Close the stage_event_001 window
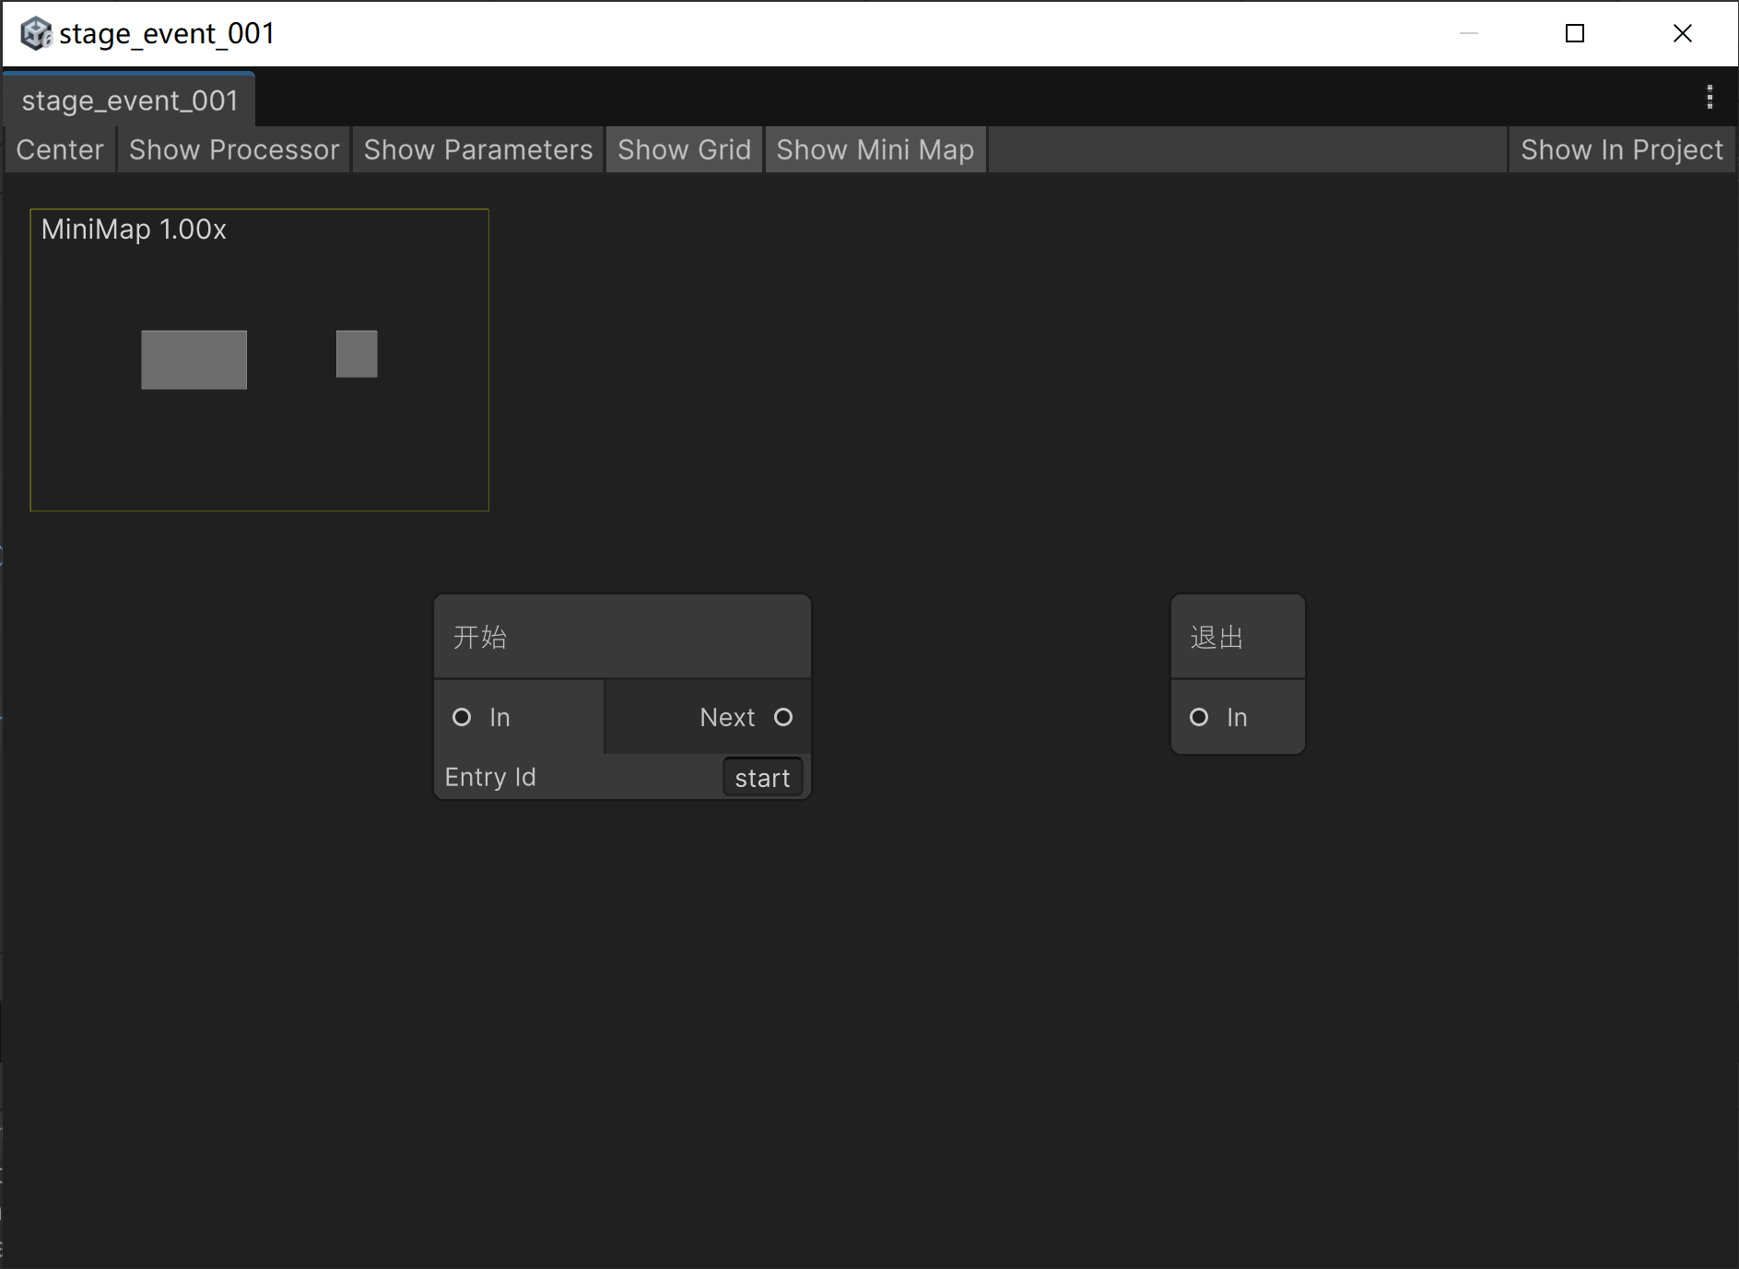Viewport: 1739px width, 1269px height. tap(1682, 33)
